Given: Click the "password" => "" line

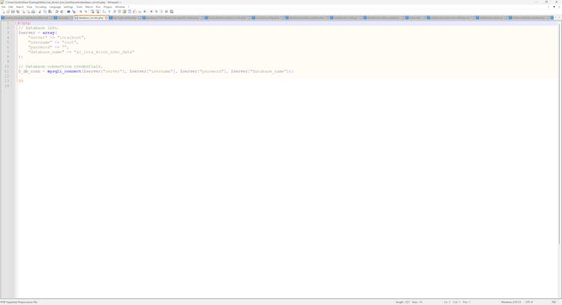Looking at the screenshot, I should (48, 47).
